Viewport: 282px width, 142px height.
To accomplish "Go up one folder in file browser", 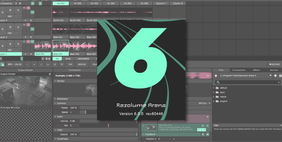I will pos(216,76).
